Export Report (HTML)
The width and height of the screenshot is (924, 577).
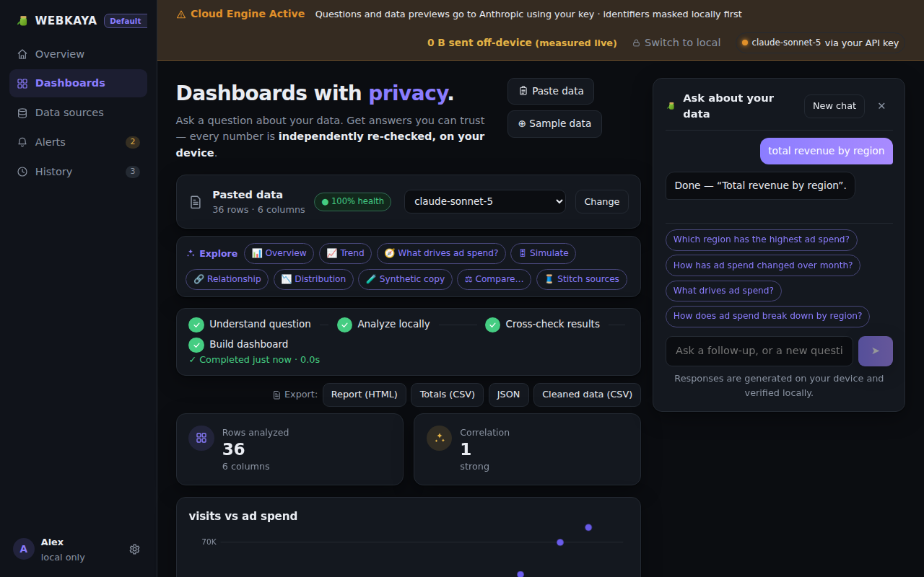[x=365, y=395]
